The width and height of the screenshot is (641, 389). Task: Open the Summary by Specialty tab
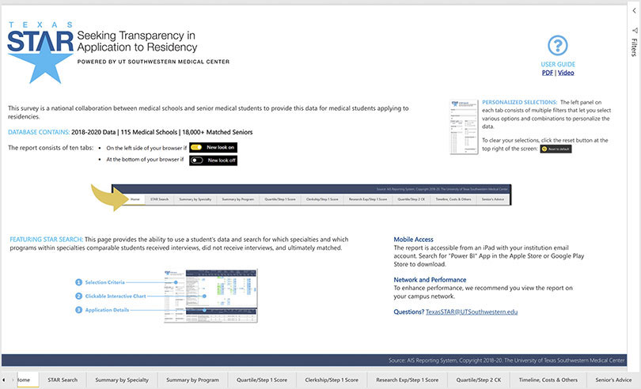coord(122,380)
